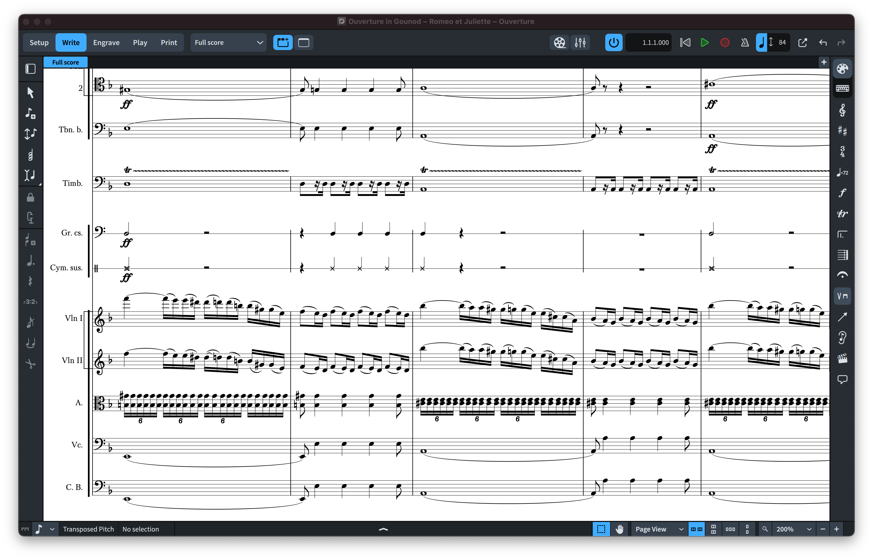
Task: Open the Ornaments trill panel
Action: [842, 213]
